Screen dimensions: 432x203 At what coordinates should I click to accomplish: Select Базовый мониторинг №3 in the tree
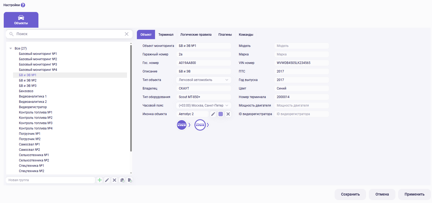click(38, 64)
